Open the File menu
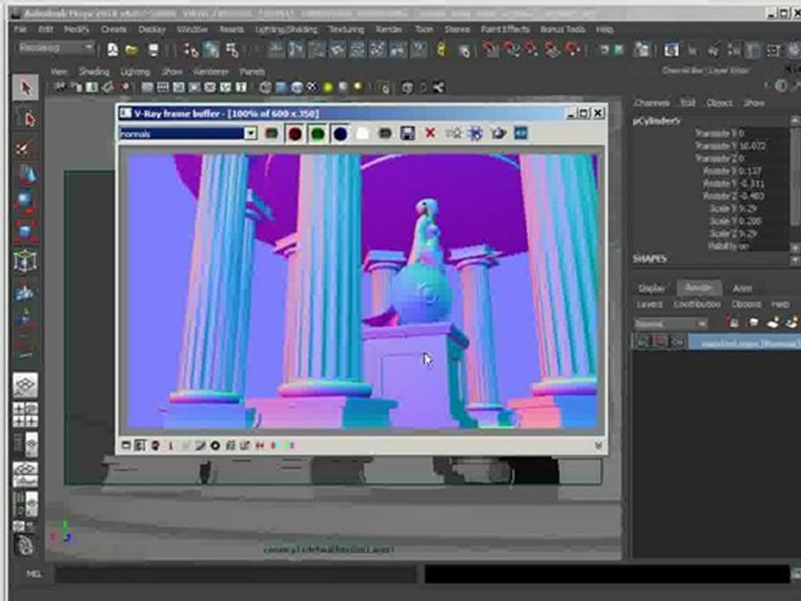This screenshot has height=601, width=801. point(20,30)
